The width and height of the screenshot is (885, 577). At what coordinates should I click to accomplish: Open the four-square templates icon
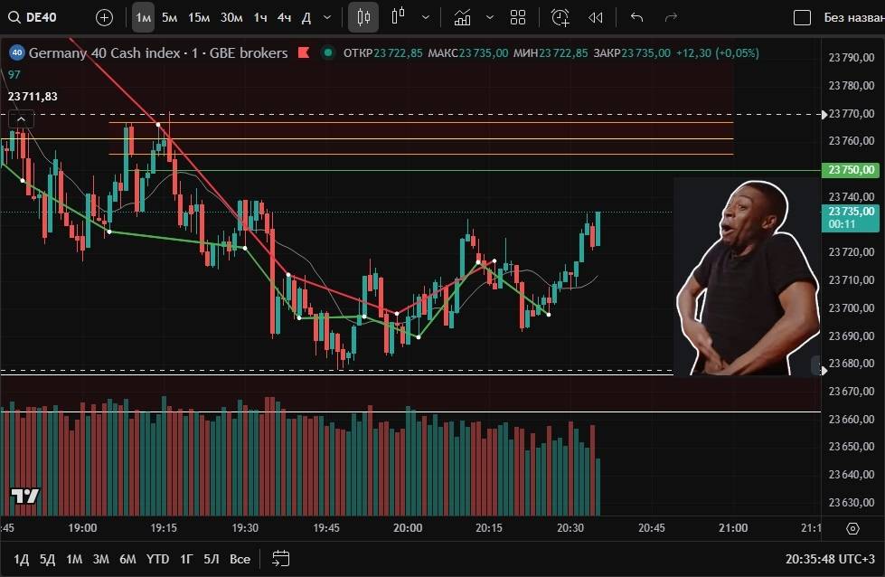tap(518, 17)
